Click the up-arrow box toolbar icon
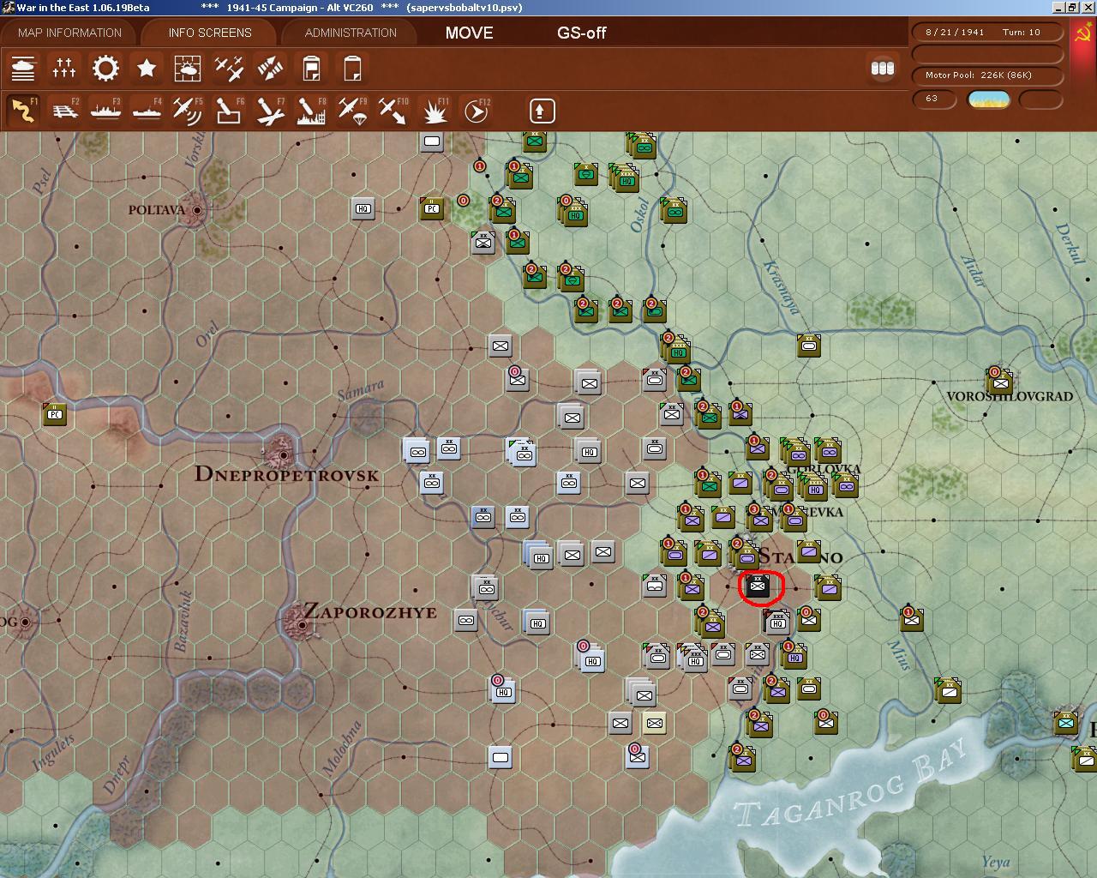Image resolution: width=1097 pixels, height=878 pixels. (542, 111)
